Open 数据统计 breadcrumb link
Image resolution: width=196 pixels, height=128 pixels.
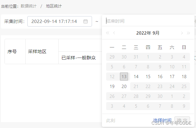[29, 6]
